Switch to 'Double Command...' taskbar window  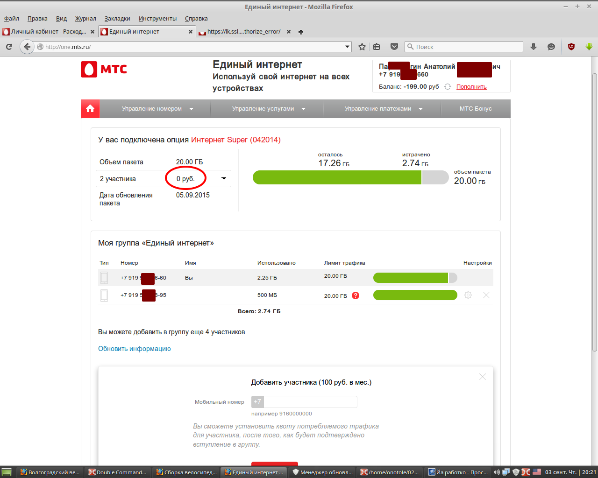pos(118,472)
